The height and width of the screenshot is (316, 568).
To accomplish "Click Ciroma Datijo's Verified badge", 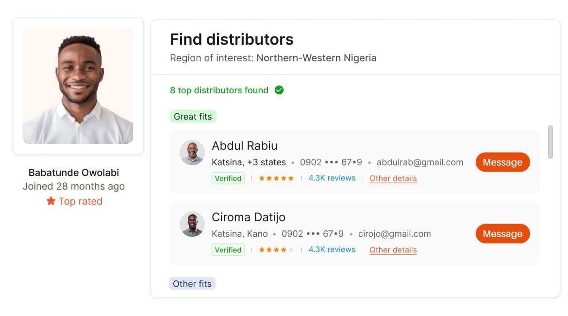I will pos(228,249).
